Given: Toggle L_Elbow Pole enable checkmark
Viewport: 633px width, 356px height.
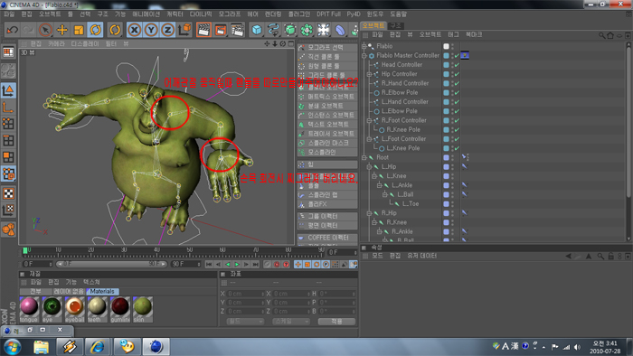Looking at the screenshot, I should click(457, 111).
